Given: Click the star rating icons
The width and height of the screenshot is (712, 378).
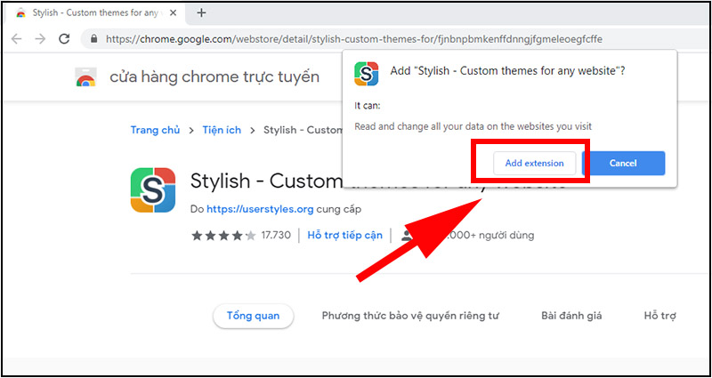Looking at the screenshot, I should click(x=223, y=236).
